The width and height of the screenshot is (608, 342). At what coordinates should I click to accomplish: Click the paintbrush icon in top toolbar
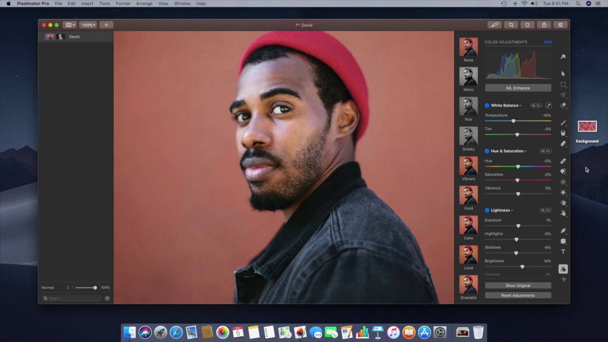[494, 25]
